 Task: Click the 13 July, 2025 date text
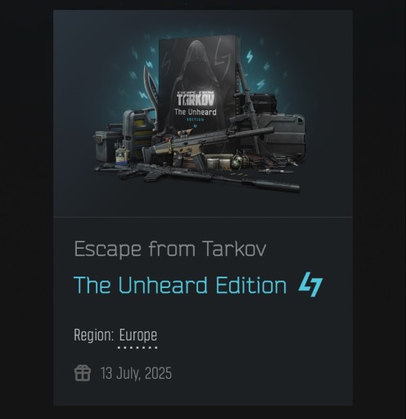point(136,373)
